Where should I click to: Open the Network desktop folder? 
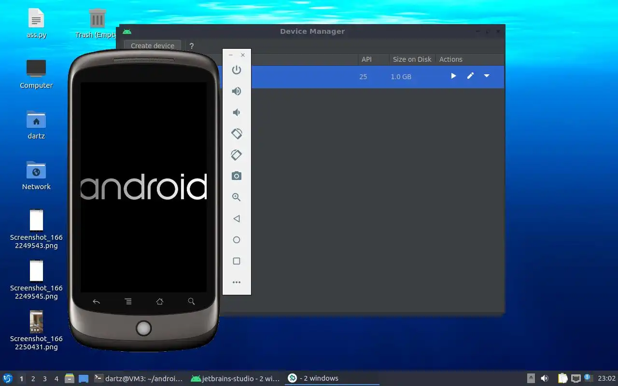[x=36, y=175]
